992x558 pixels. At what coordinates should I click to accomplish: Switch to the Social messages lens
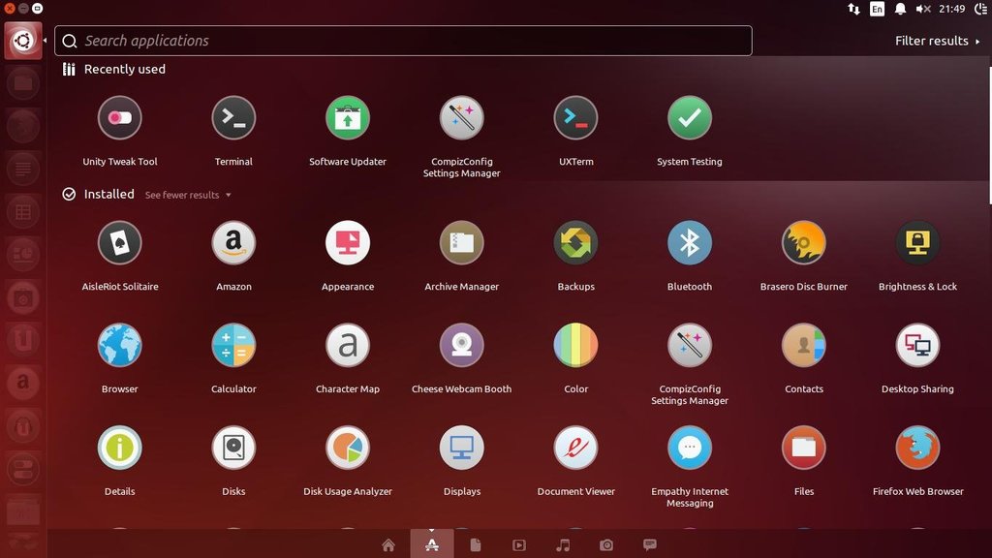650,544
